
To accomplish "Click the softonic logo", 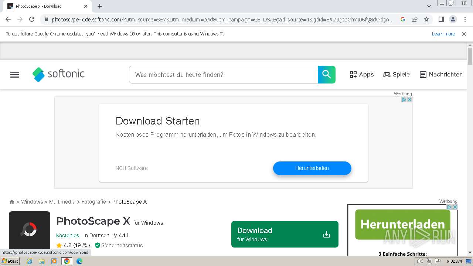I will tap(58, 74).
